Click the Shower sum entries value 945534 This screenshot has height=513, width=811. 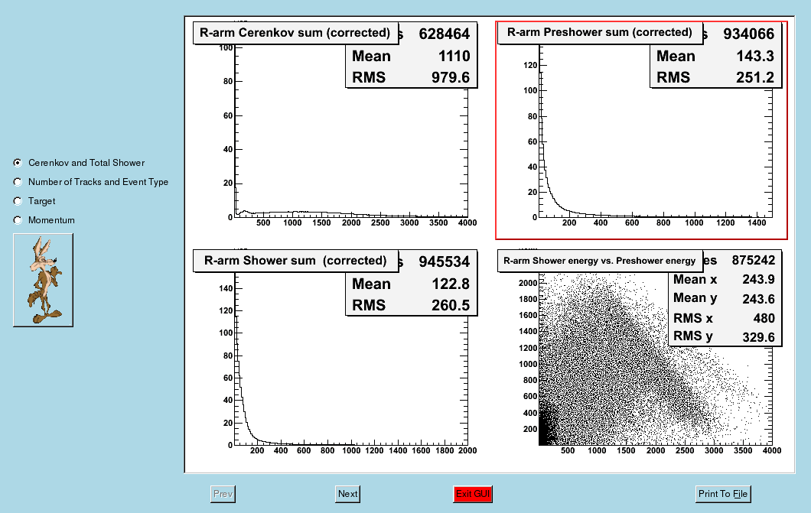445,262
